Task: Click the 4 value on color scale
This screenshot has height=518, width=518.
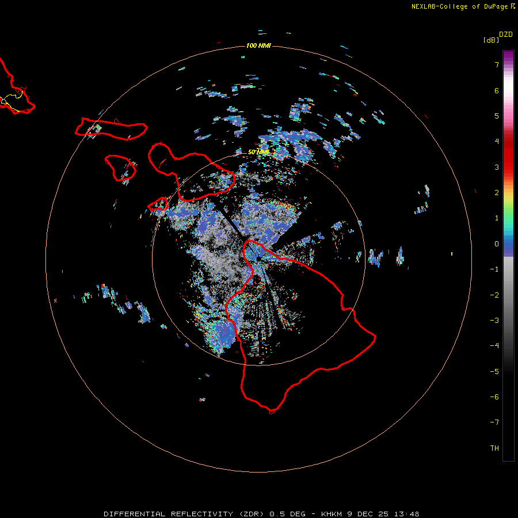Action: [x=497, y=142]
